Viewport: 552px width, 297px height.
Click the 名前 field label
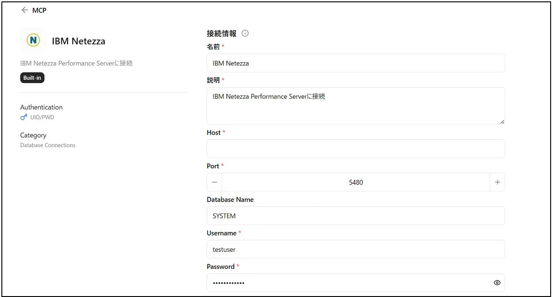click(213, 47)
